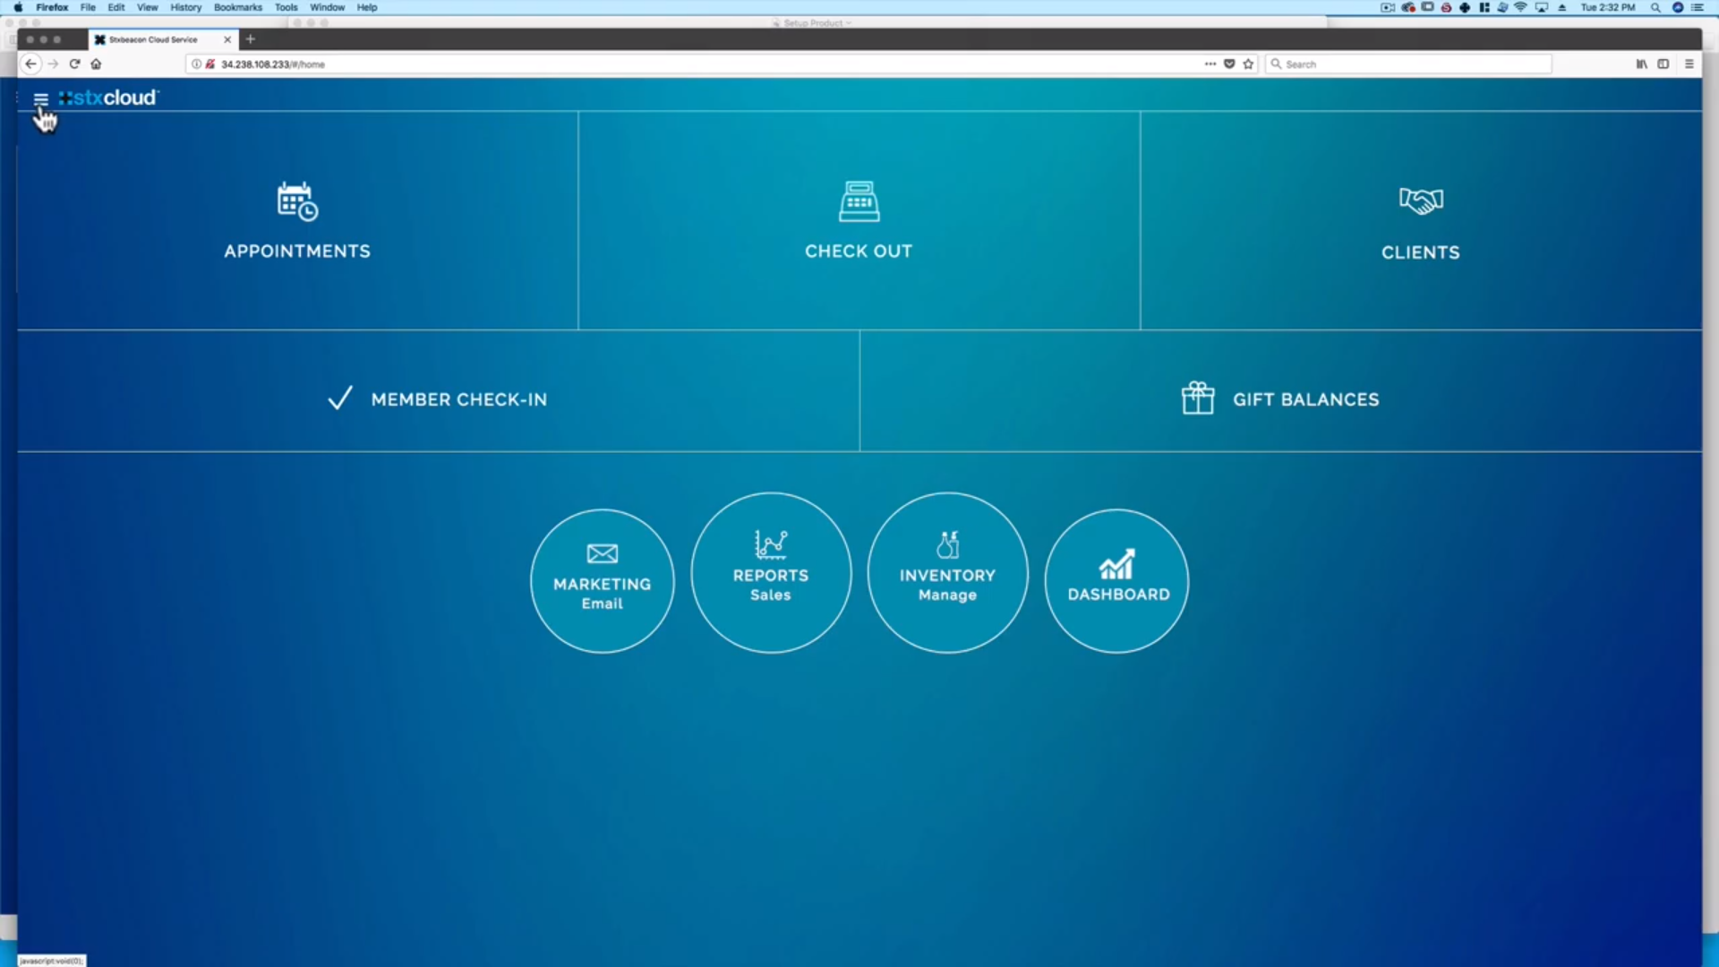The height and width of the screenshot is (967, 1719).
Task: Click the Check Out register icon
Action: click(859, 201)
